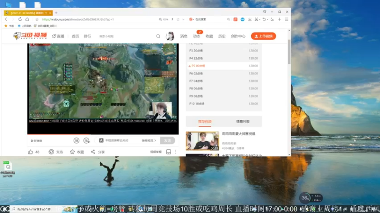Open the 排行 ranking nav item
Image resolution: width=380 pixels, height=213 pixels.
87,36
